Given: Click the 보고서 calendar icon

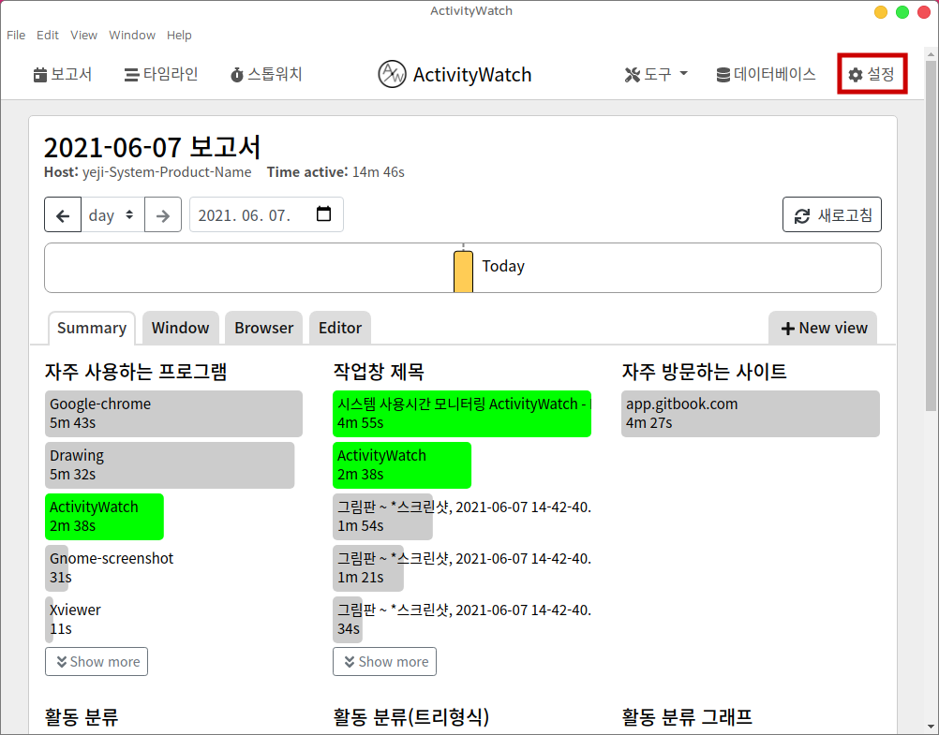Looking at the screenshot, I should [x=39, y=75].
